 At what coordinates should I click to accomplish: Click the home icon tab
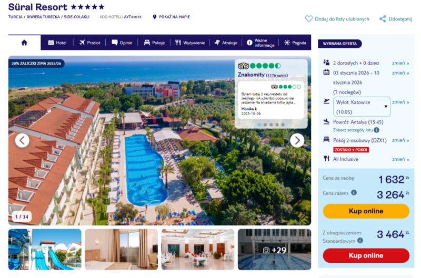24,43
